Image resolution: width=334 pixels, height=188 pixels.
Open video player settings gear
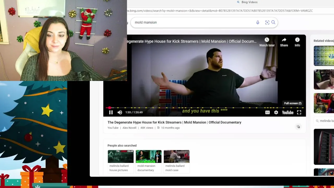pyautogui.click(x=276, y=112)
